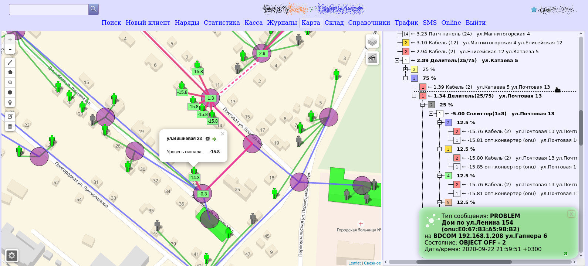This screenshot has width=588, height=266.
Task: Click the gear icon in Вишневая 23 popup
Action: click(208, 139)
